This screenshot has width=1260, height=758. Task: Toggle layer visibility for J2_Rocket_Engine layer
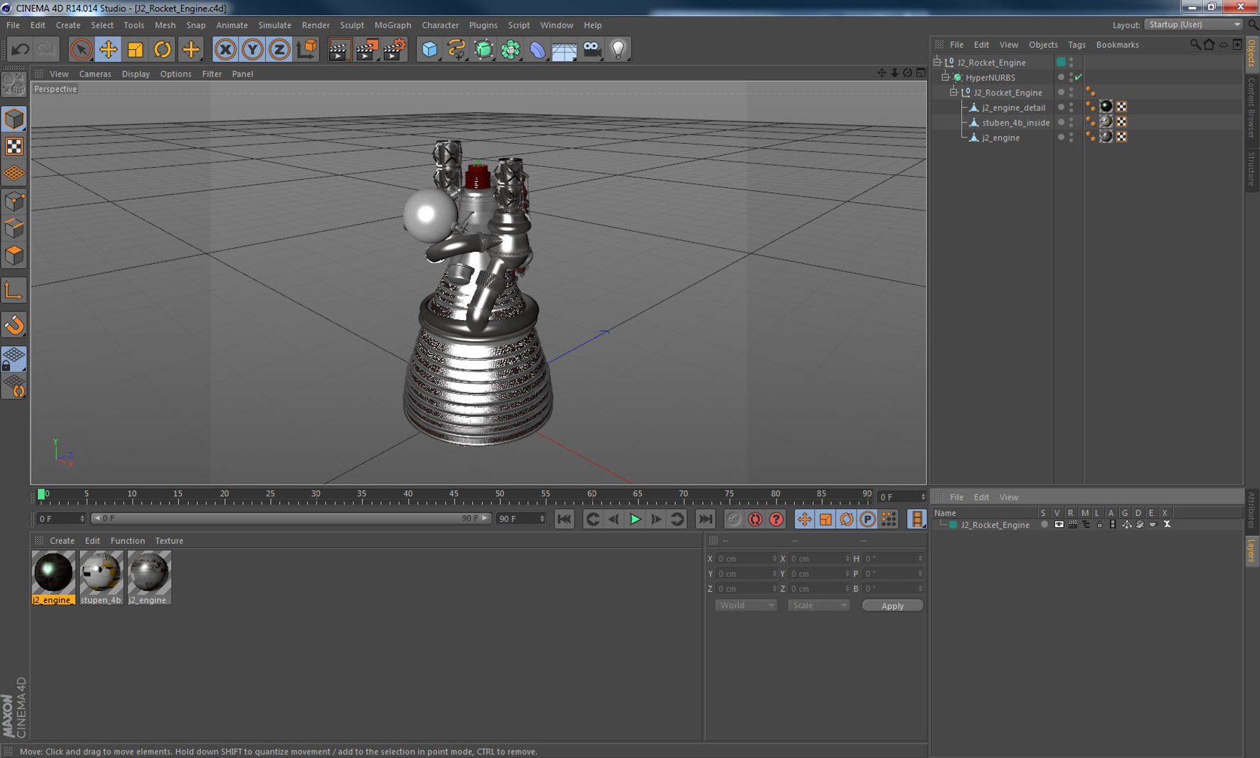1059,524
